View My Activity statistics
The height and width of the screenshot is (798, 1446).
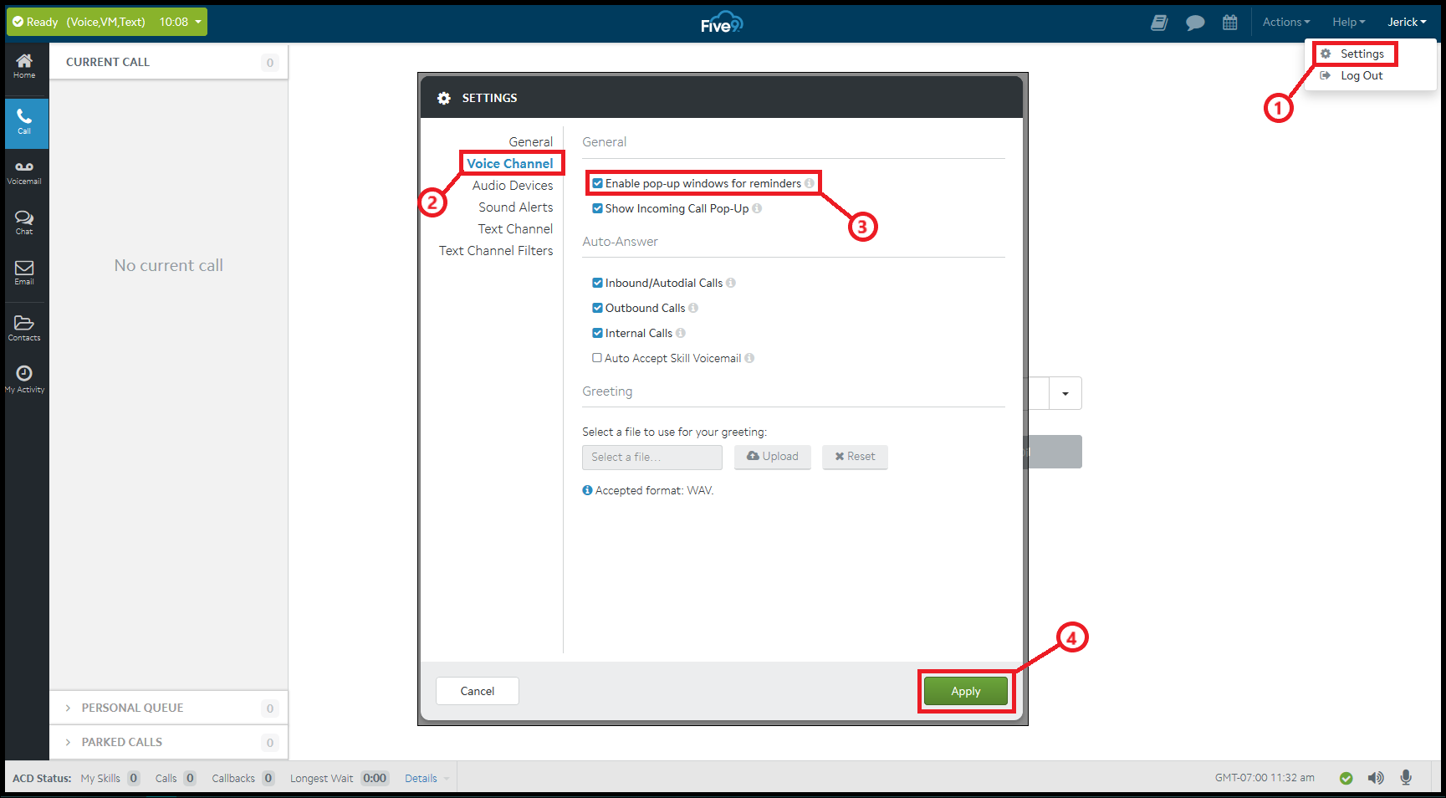[x=24, y=377]
